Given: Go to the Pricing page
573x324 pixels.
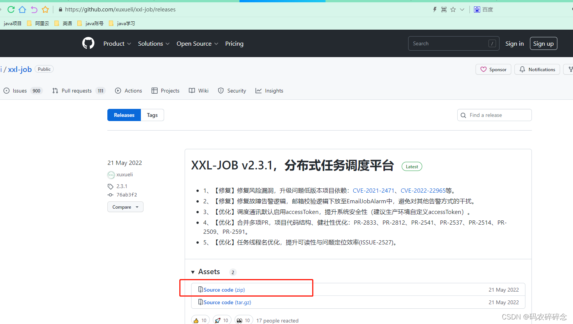Looking at the screenshot, I should pos(234,43).
